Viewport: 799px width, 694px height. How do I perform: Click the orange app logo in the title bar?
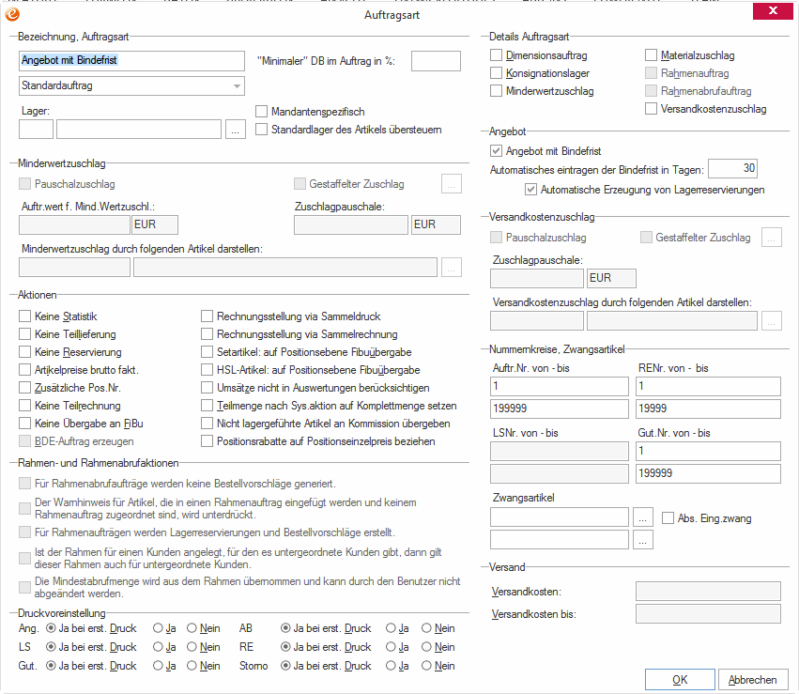click(x=12, y=14)
